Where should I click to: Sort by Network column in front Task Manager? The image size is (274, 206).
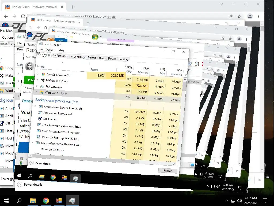[177, 72]
